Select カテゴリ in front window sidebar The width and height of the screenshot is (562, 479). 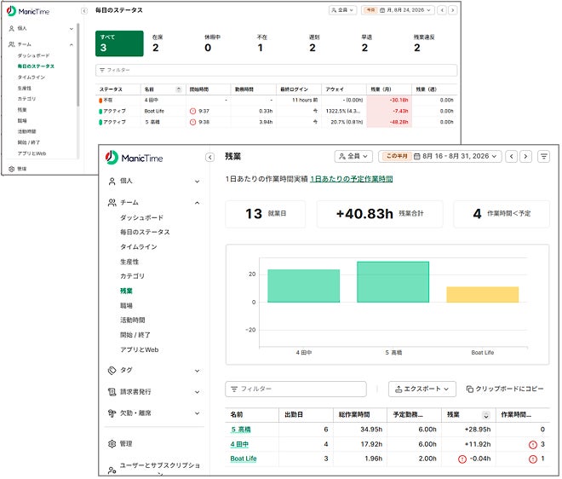click(132, 276)
